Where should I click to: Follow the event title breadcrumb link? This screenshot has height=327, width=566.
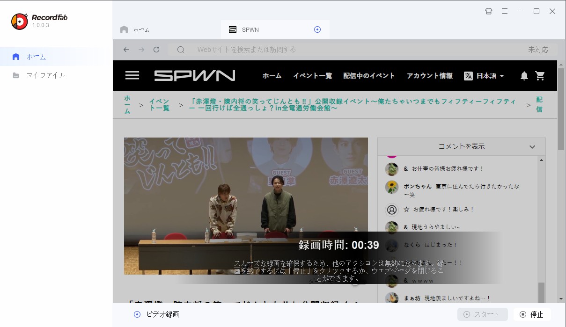coord(353,105)
